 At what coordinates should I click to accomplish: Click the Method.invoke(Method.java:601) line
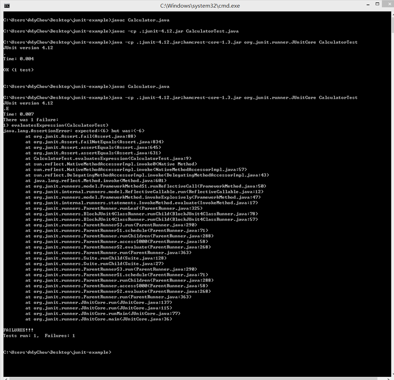(96, 180)
